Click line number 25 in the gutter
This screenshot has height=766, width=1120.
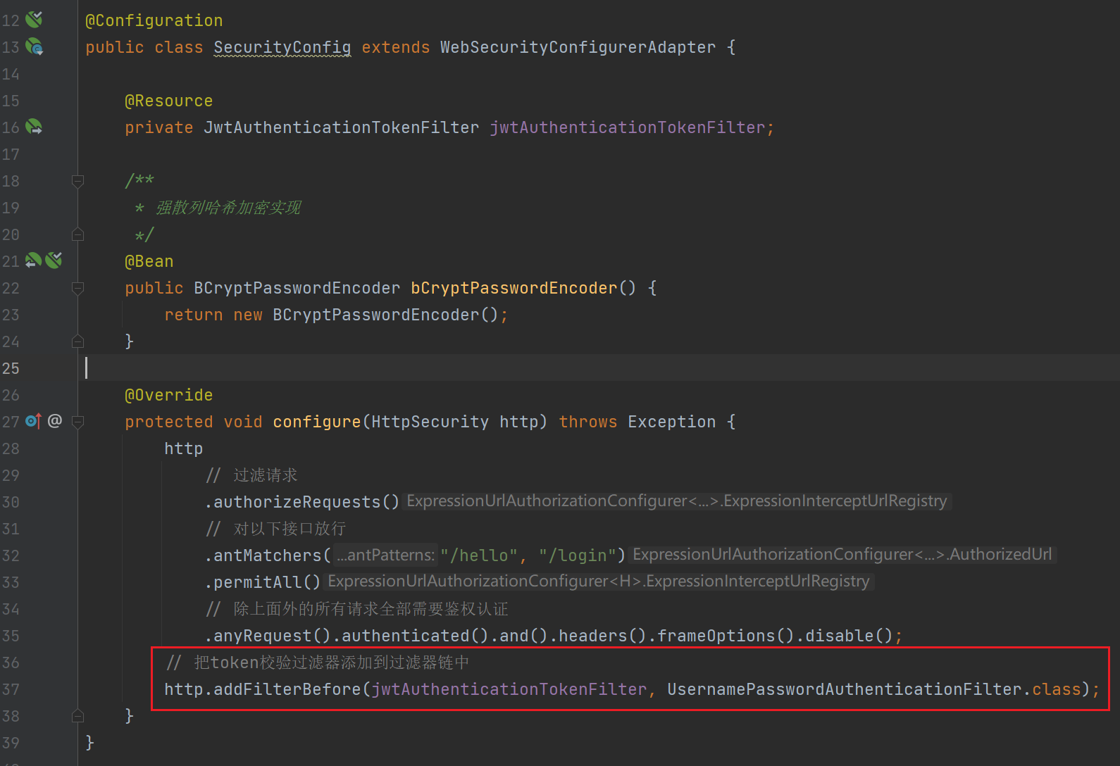click(x=11, y=368)
